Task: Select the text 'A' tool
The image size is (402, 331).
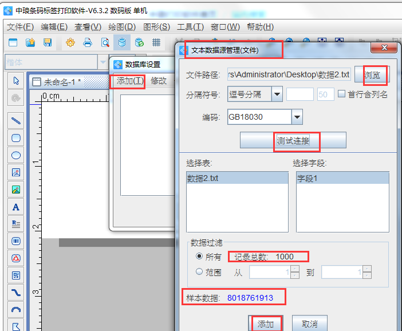Action: [x=16, y=207]
